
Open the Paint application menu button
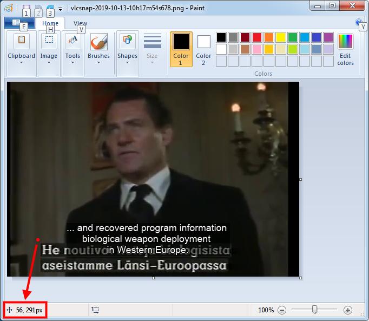(x=19, y=23)
